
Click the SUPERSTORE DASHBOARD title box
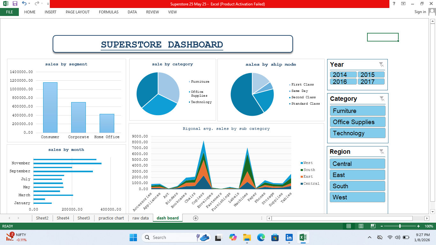173,44
